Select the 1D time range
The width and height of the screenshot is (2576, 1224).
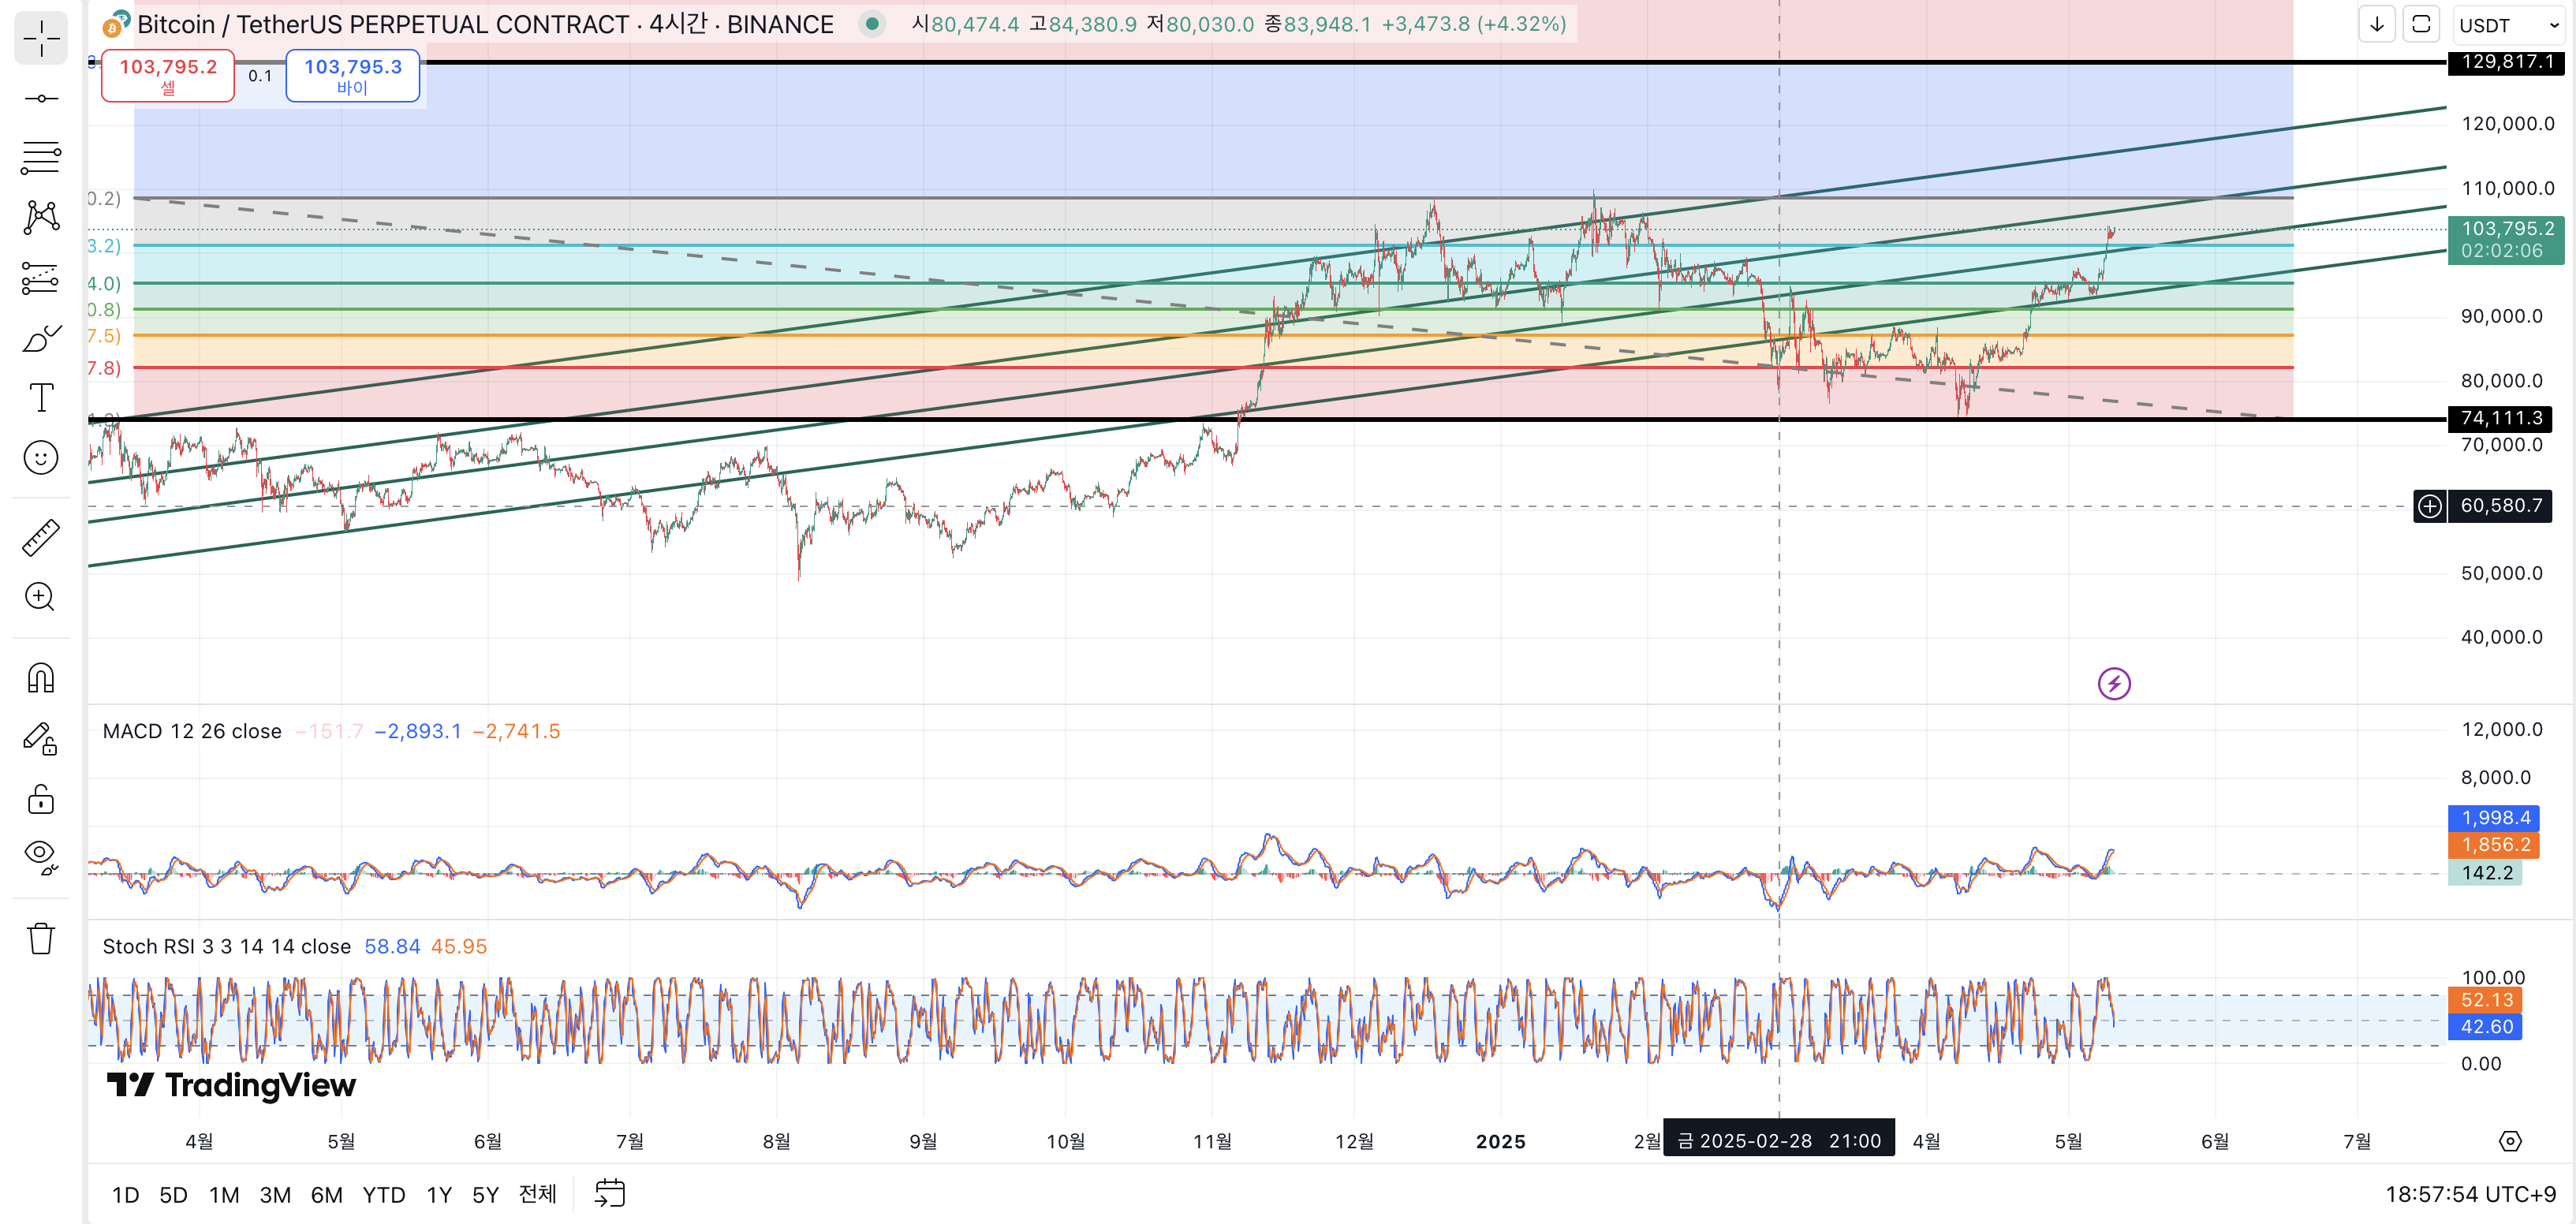125,1195
